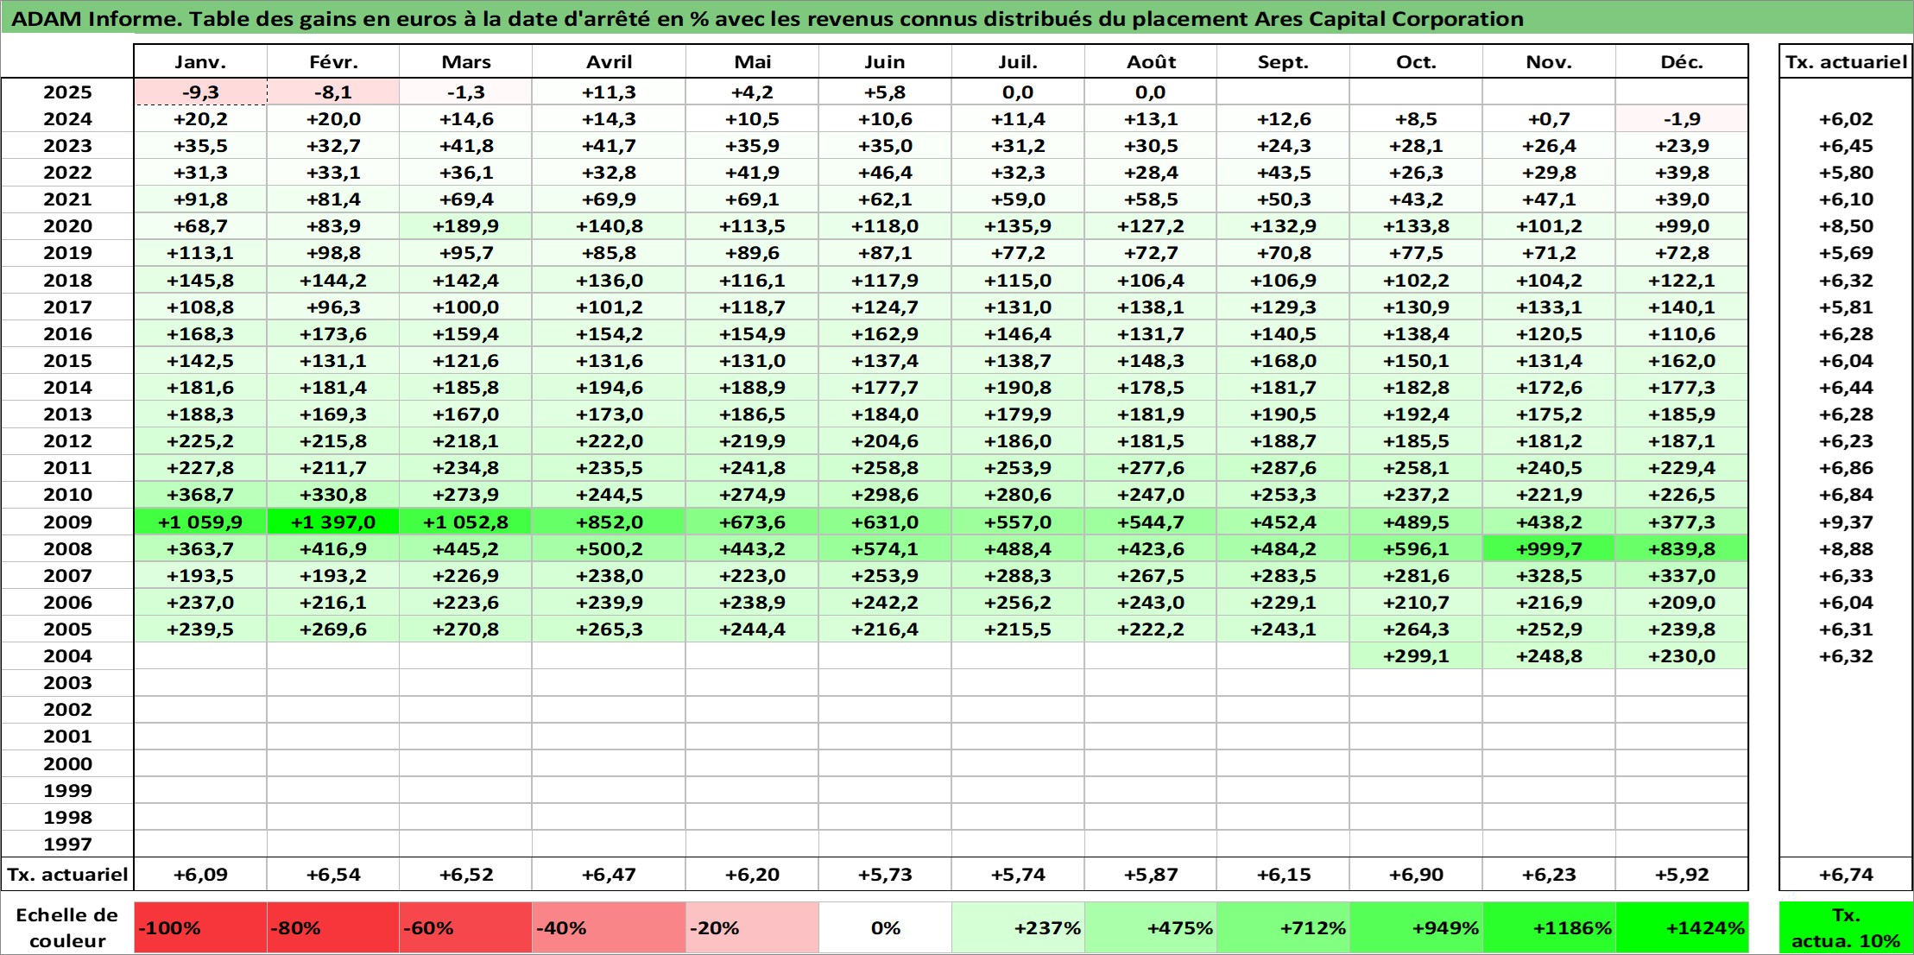Select the -20% pink scale cell
The image size is (1914, 955).
pyautogui.click(x=752, y=928)
